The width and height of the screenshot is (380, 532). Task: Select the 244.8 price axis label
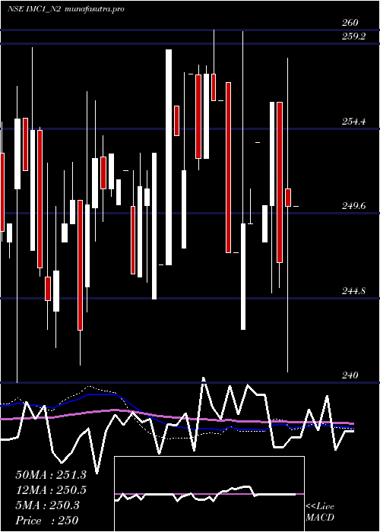(x=354, y=291)
